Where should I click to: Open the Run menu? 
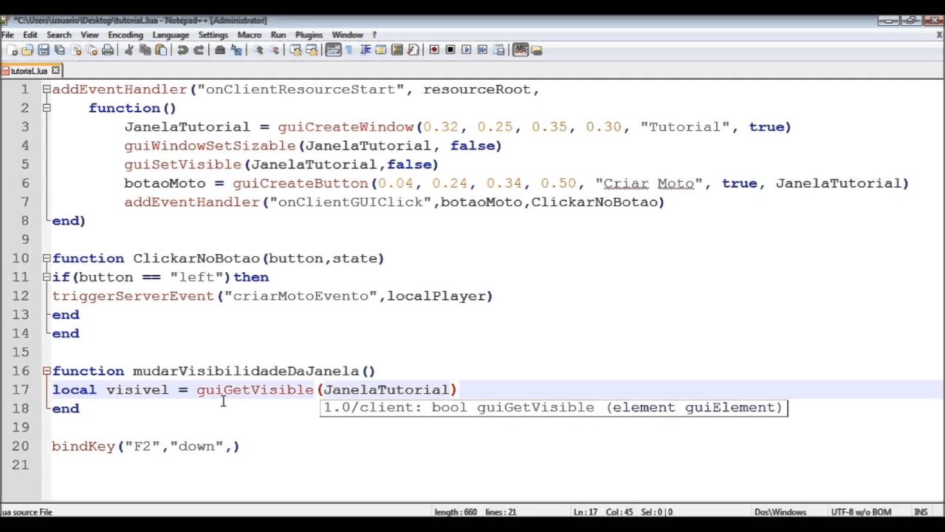click(x=278, y=35)
